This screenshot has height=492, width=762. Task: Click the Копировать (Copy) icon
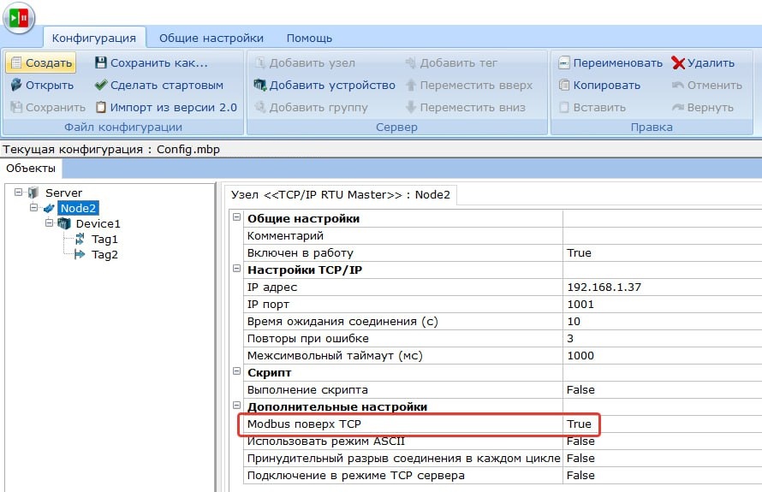coord(564,85)
